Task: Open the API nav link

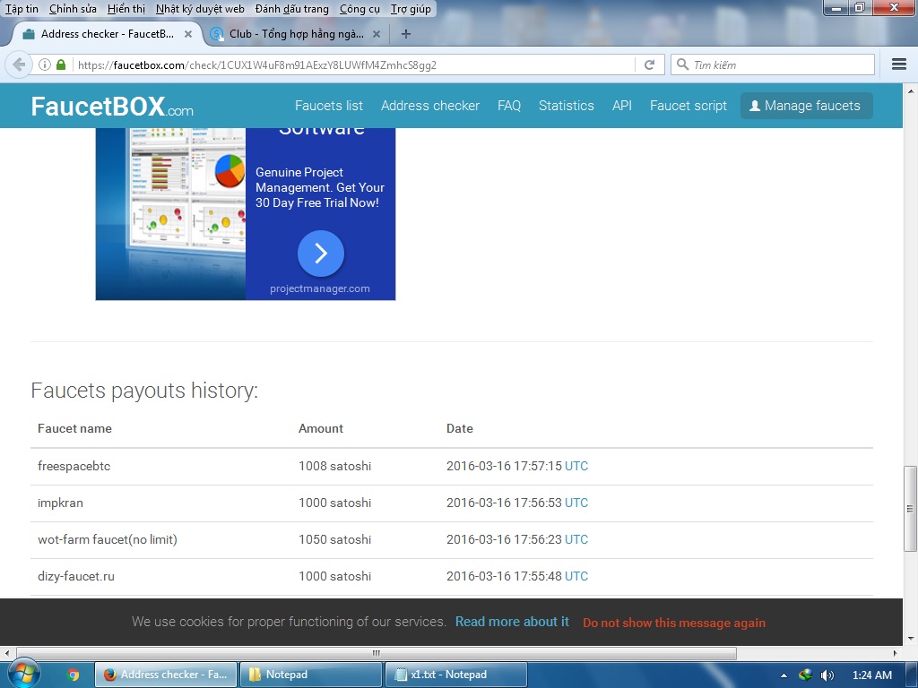Action: 622,106
